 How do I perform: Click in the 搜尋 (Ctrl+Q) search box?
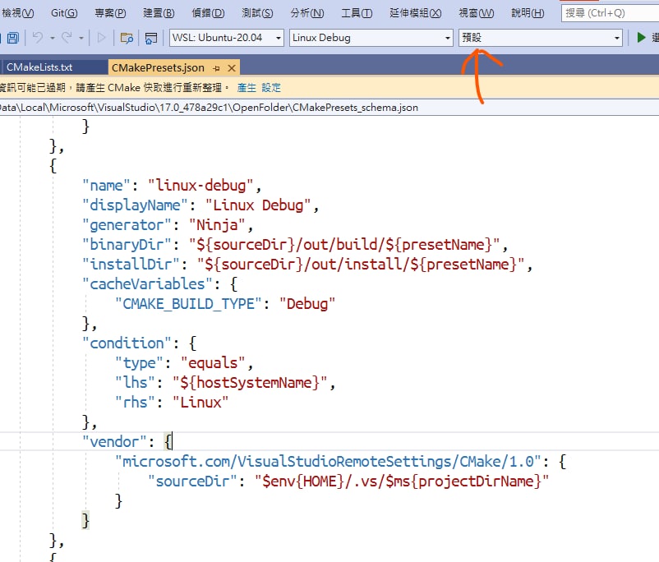tap(610, 13)
